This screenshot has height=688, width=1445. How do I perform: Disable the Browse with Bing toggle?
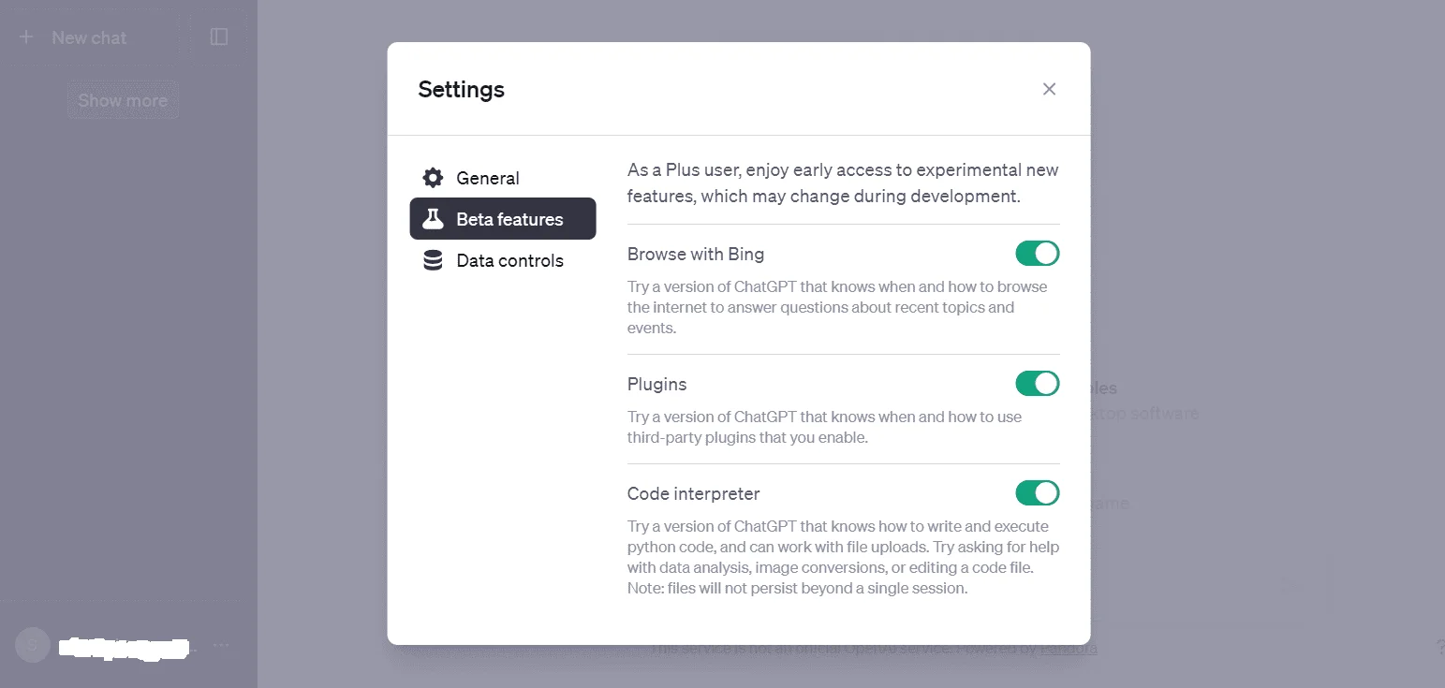click(1038, 254)
